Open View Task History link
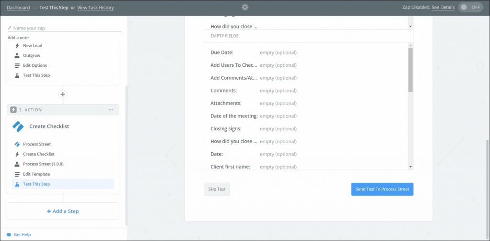The width and height of the screenshot is (490, 241). pos(95,8)
